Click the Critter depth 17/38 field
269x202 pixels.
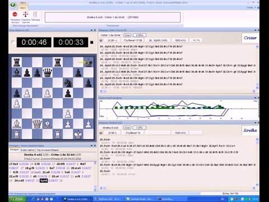133,40
